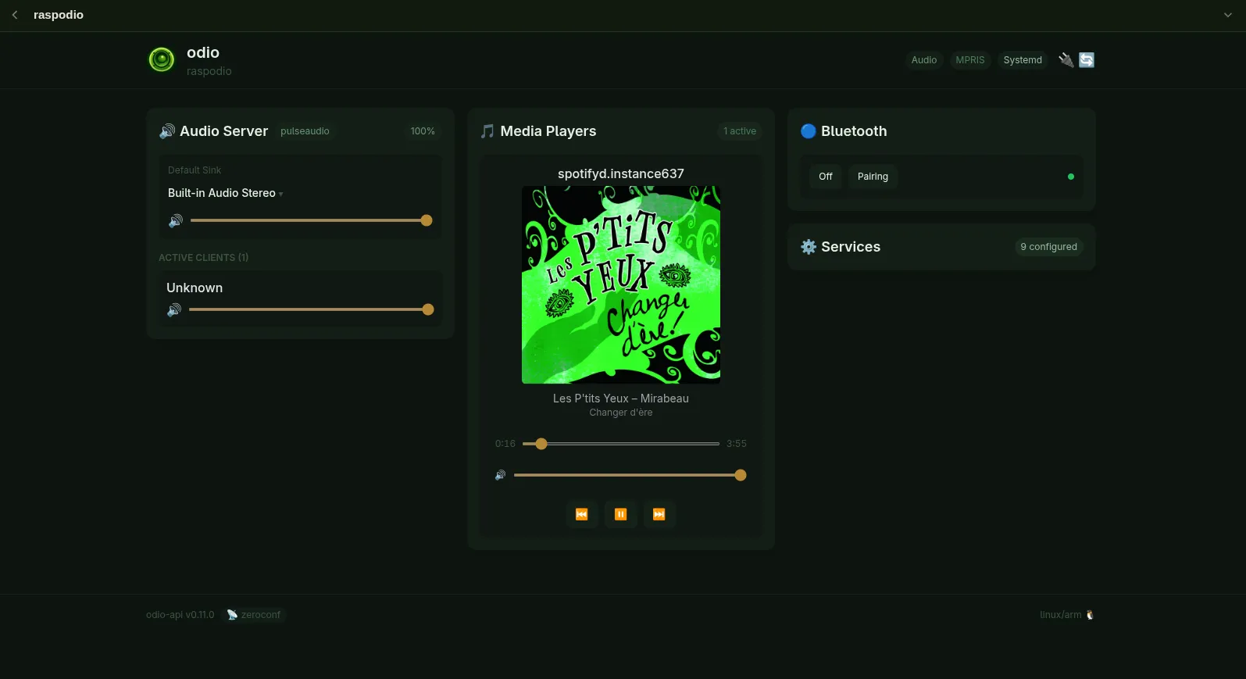Click the zeroconf badge in footer

pyautogui.click(x=254, y=615)
